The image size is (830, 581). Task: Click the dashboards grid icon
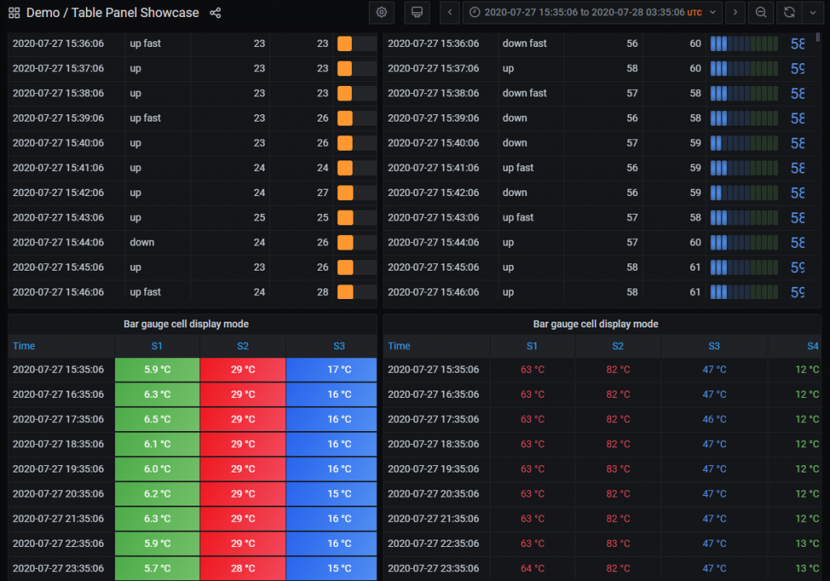[x=14, y=13]
